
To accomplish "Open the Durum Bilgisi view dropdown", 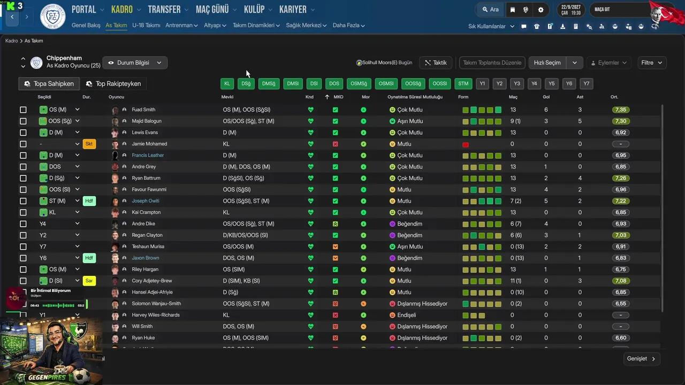I will [x=135, y=63].
